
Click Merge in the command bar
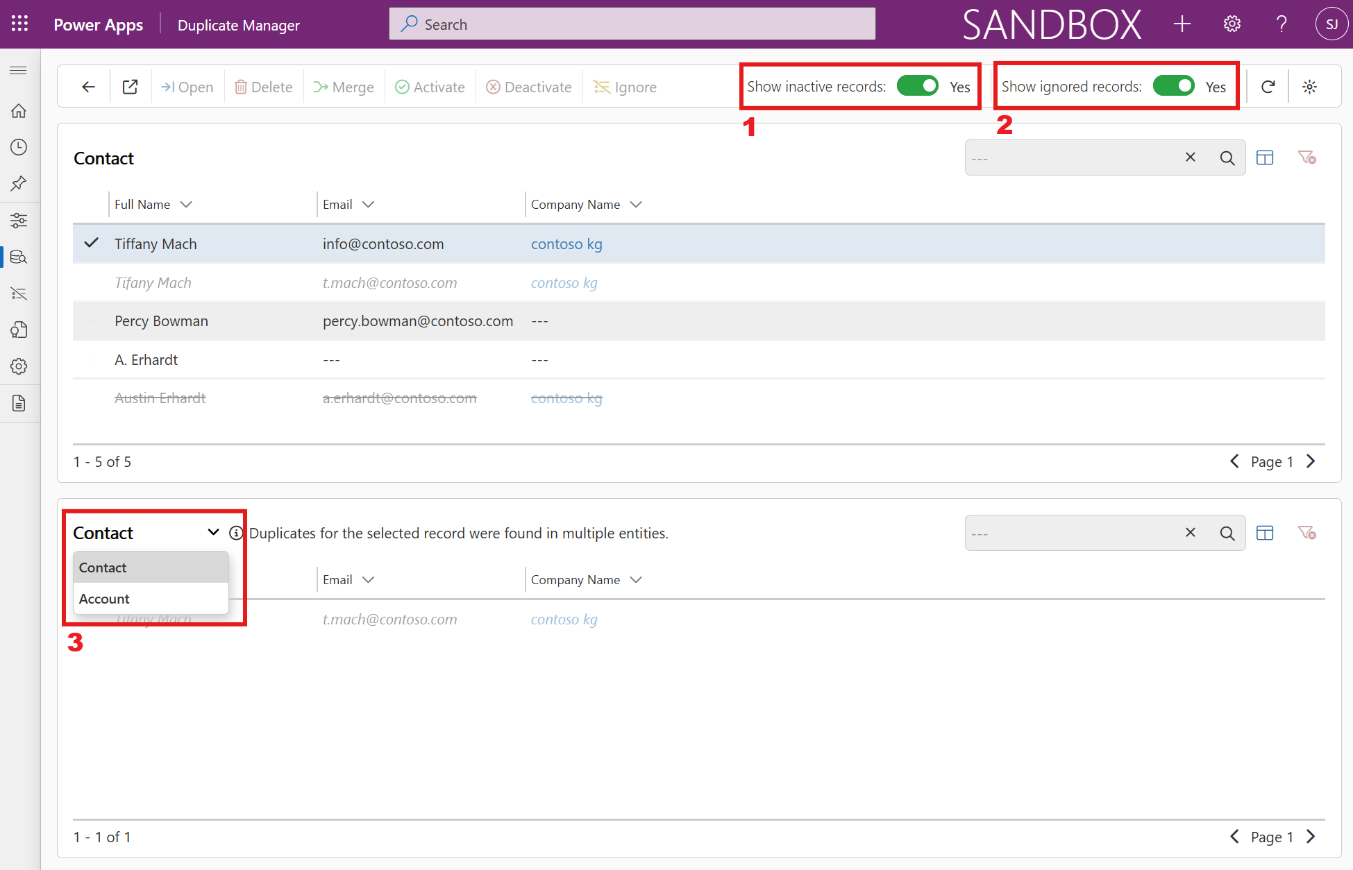click(x=344, y=87)
